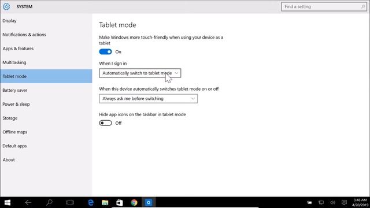The width and height of the screenshot is (370, 208).
Task: Click 'Hide app icons on the taskbar' label
Action: [142, 114]
